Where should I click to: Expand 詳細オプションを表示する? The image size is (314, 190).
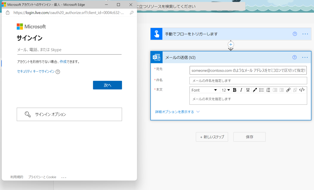(177, 112)
